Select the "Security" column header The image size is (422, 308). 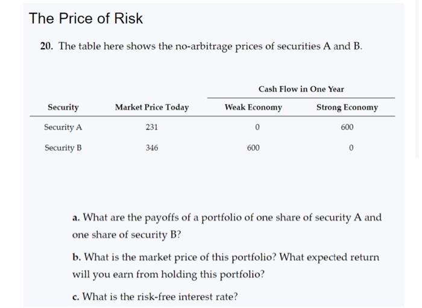[x=63, y=107]
